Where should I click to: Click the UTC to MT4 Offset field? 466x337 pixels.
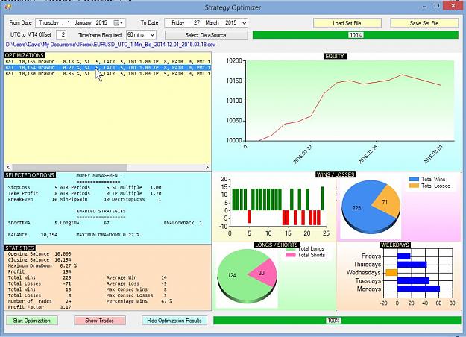click(61, 34)
